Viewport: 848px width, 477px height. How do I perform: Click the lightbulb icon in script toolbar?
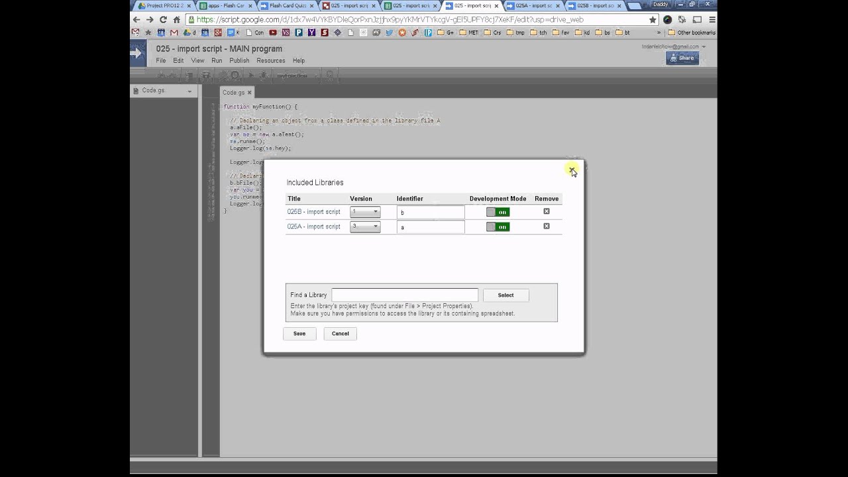click(329, 76)
